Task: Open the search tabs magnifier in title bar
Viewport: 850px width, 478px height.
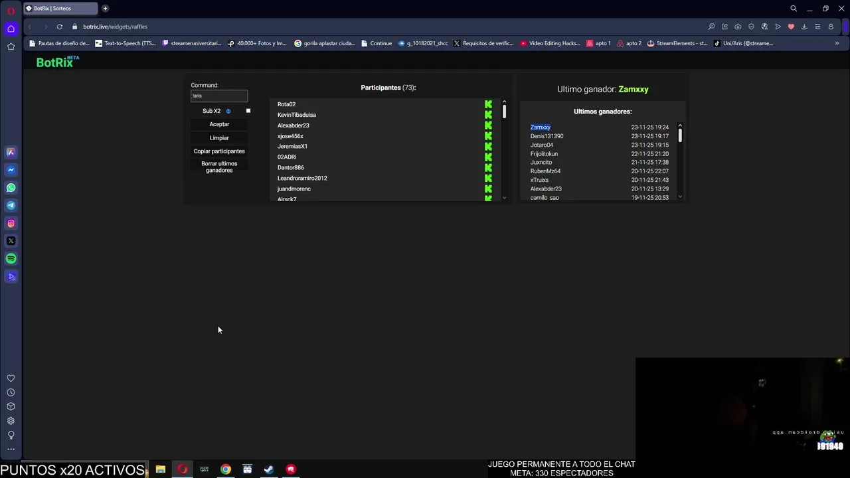Action: click(x=794, y=9)
